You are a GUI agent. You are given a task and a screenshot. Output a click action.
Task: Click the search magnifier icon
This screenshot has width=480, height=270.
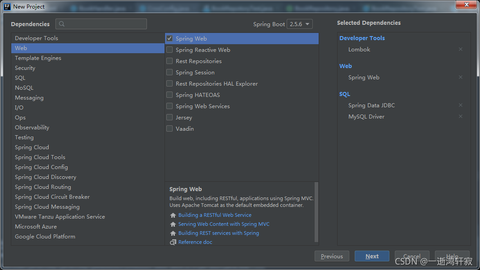point(62,24)
